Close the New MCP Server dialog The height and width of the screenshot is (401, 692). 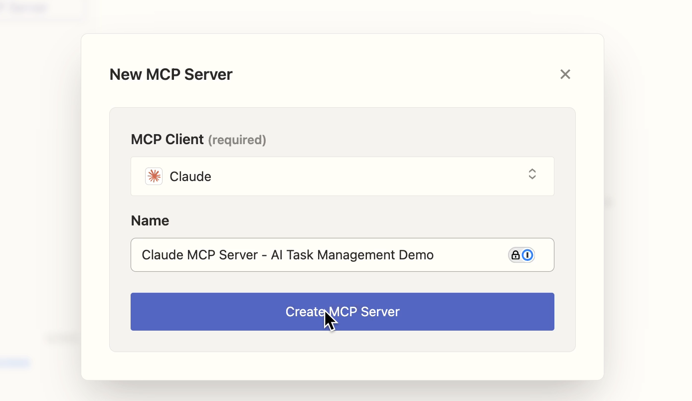coord(565,74)
